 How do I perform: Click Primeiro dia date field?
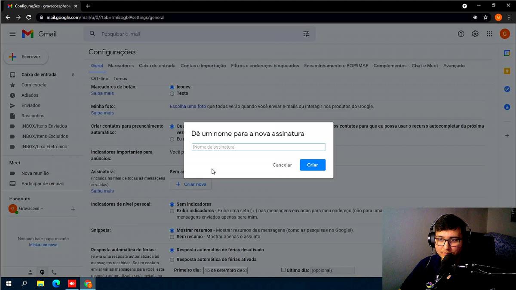[x=225, y=270]
